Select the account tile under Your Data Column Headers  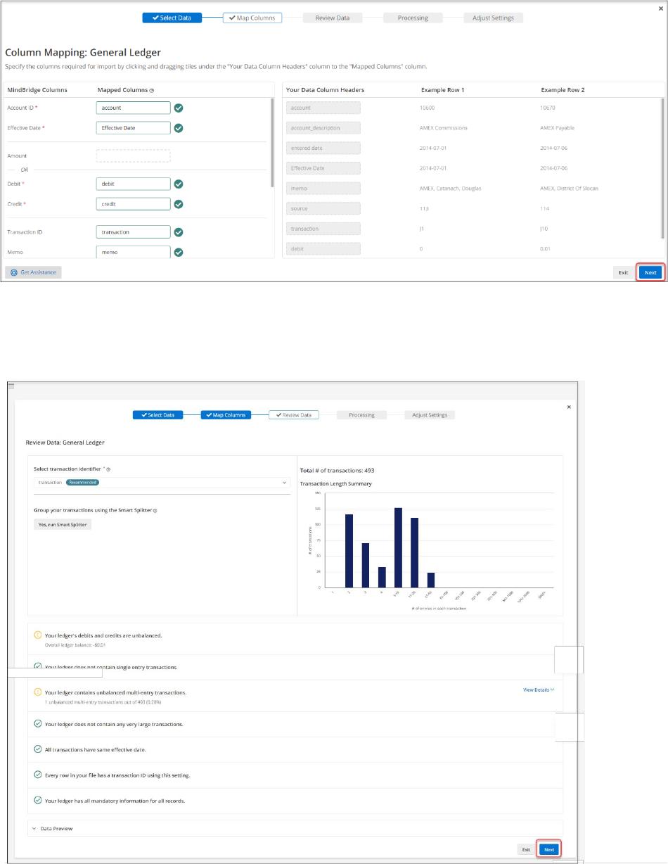tap(323, 108)
